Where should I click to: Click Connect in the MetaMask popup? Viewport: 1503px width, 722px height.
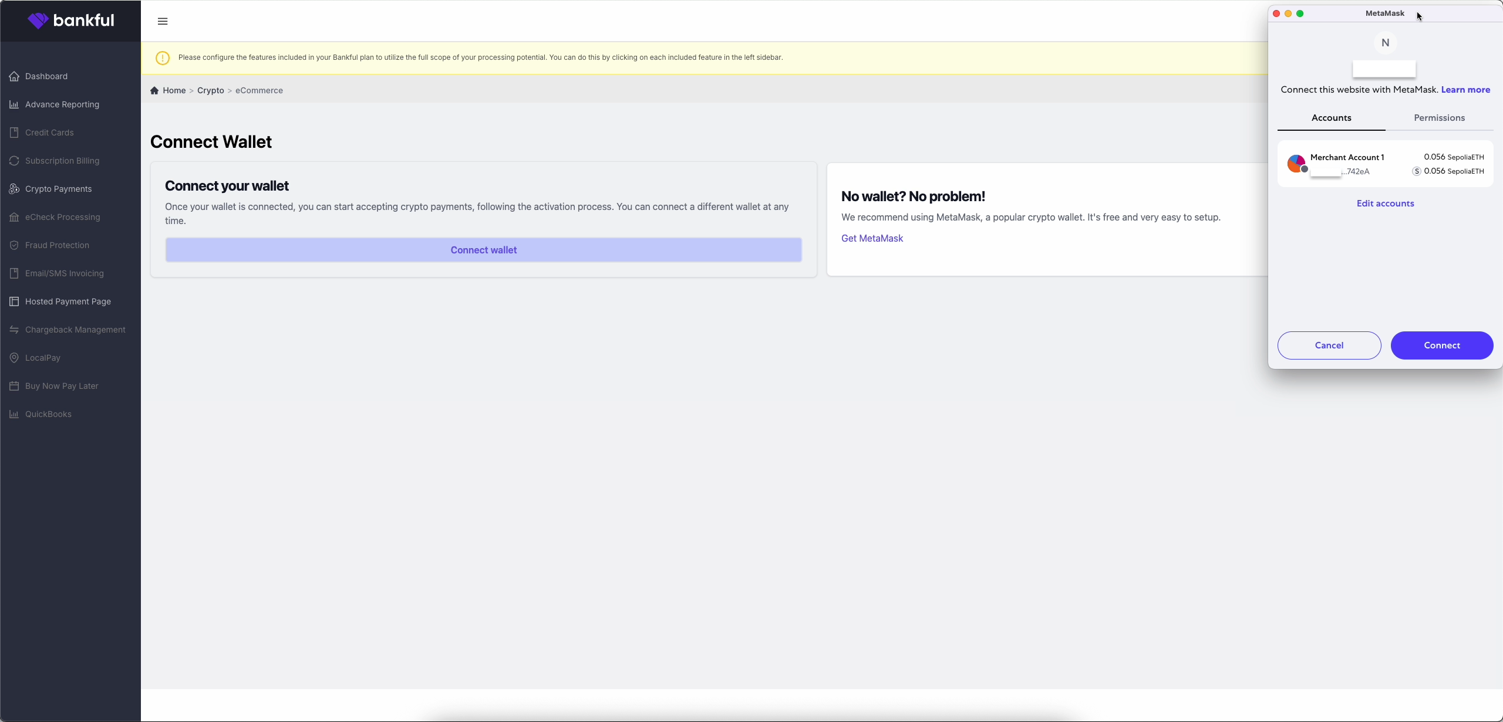[1442, 345]
